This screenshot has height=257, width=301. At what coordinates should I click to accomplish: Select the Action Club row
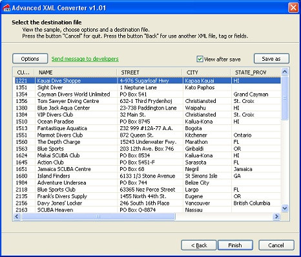147,162
